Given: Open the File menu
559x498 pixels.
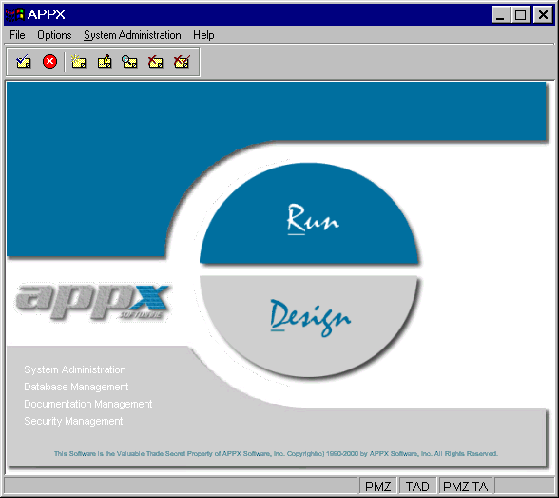Looking at the screenshot, I should [x=17, y=35].
